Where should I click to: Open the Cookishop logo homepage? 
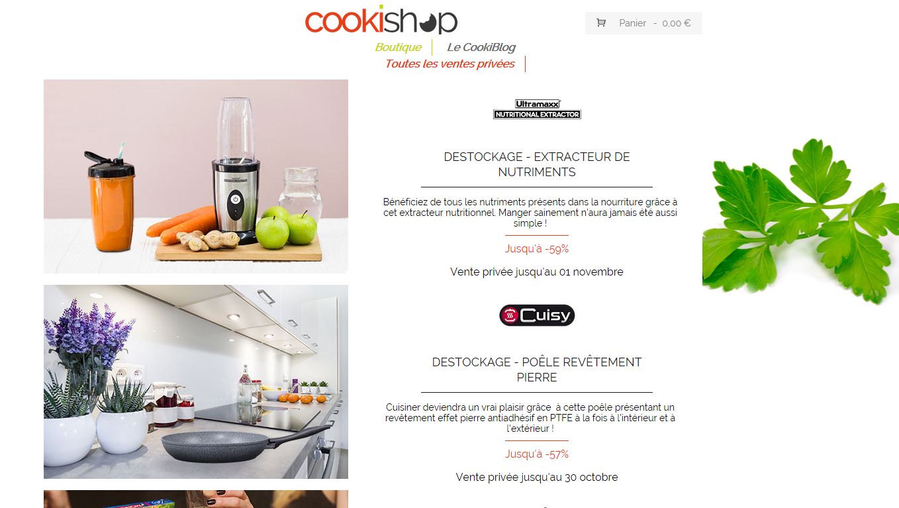[381, 20]
